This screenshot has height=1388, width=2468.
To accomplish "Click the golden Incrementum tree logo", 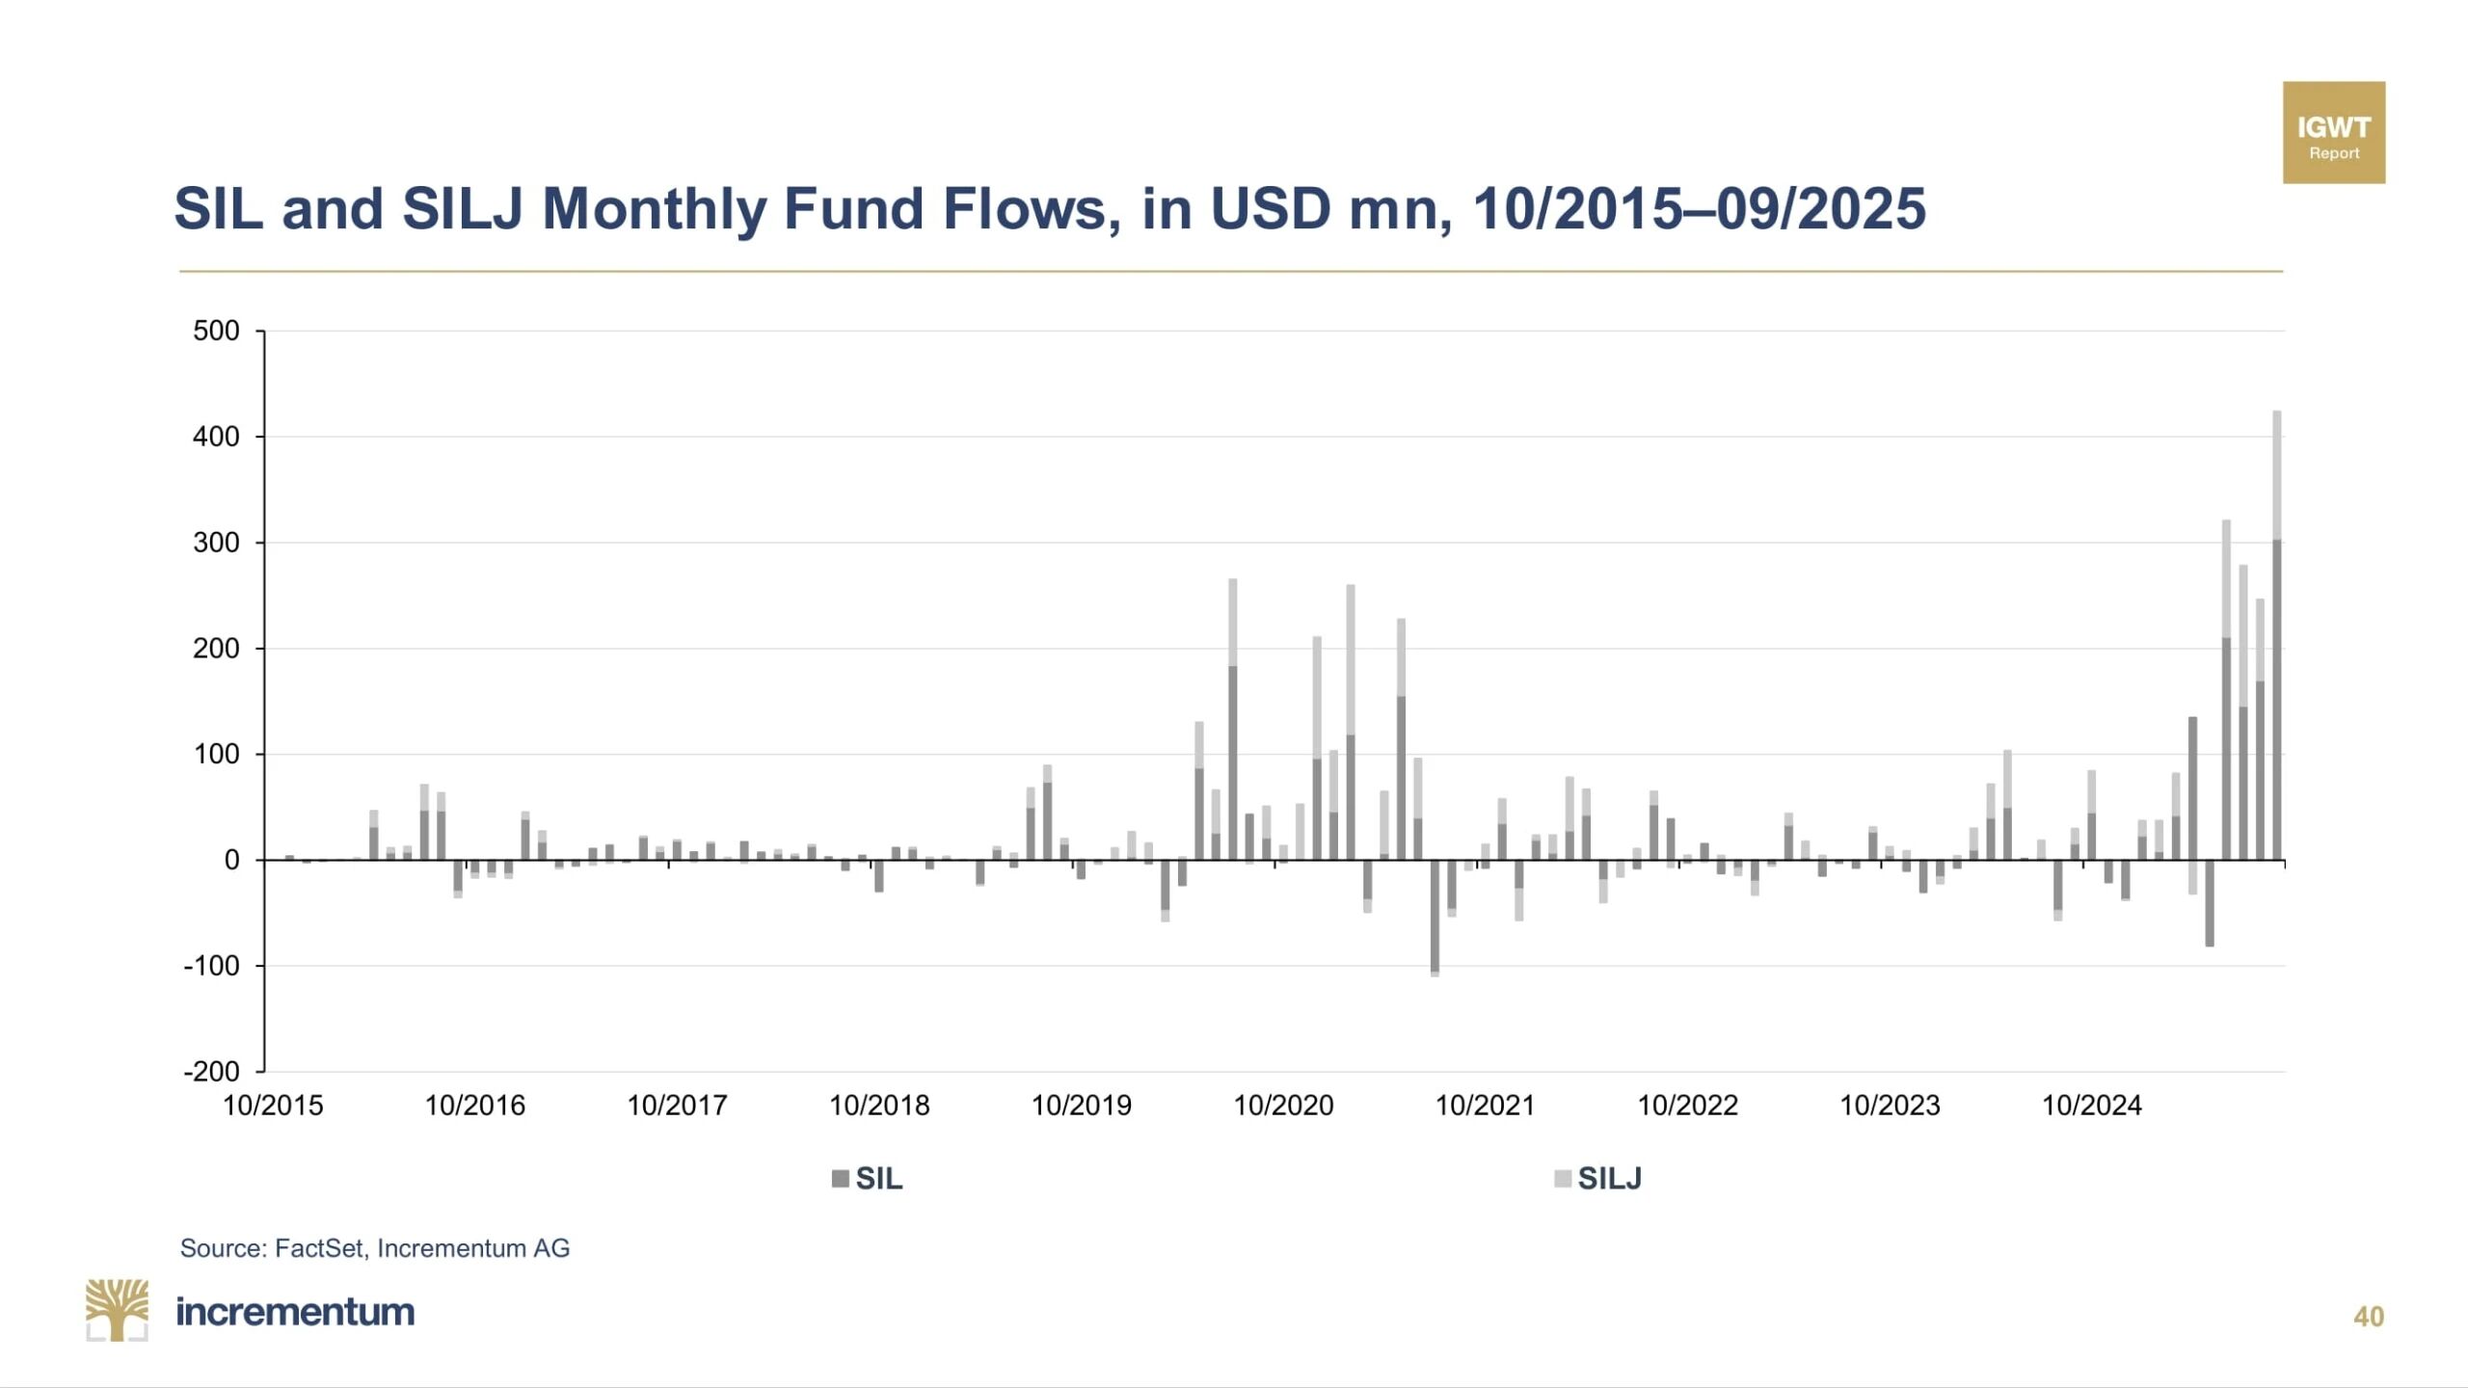I will coord(117,1309).
